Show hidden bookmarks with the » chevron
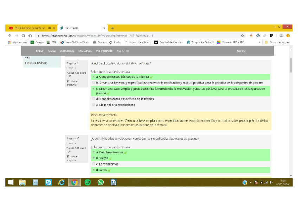The height and width of the screenshot is (211, 298). 259,42
